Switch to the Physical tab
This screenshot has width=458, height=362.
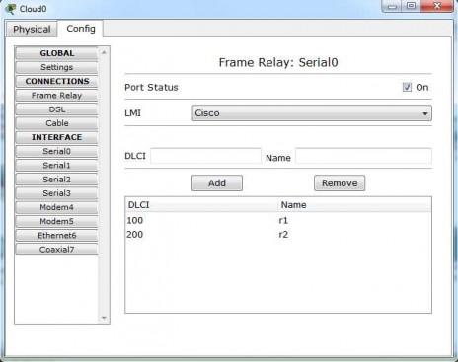point(32,29)
